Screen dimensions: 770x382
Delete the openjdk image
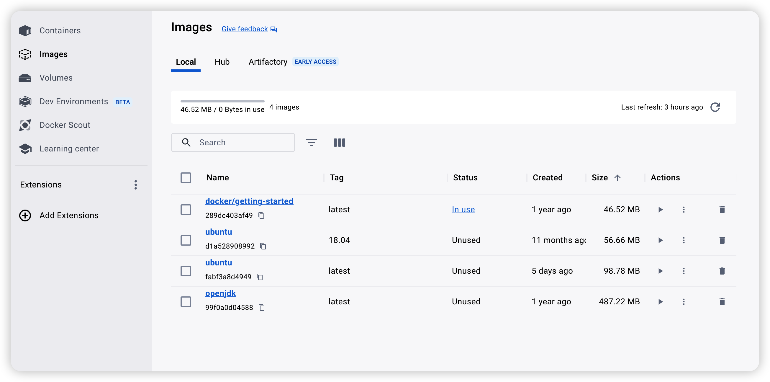click(x=722, y=301)
